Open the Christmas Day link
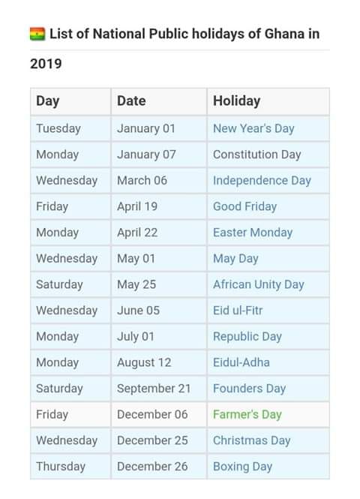 251,440
